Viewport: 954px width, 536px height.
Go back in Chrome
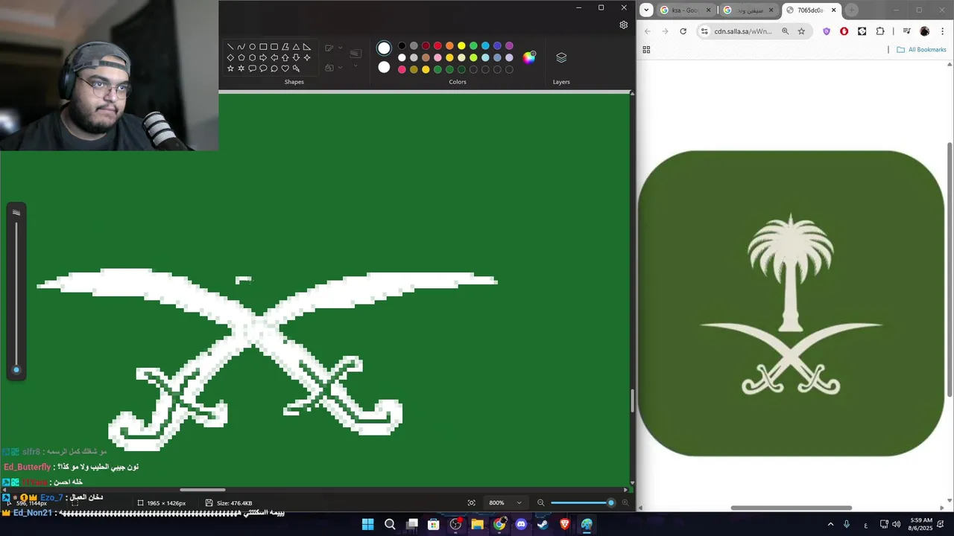[x=647, y=31]
